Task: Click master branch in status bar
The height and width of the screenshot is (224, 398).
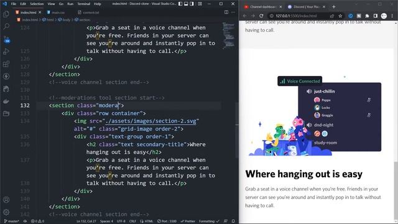Action: tap(12, 222)
